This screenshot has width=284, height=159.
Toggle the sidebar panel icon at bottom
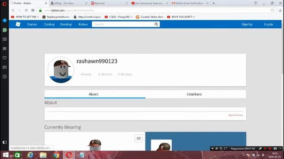tap(4, 142)
